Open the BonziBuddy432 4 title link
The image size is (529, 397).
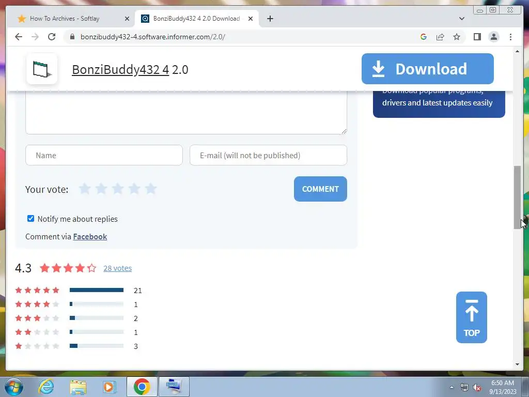120,70
